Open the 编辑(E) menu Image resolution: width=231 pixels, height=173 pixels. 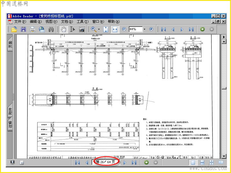36,22
